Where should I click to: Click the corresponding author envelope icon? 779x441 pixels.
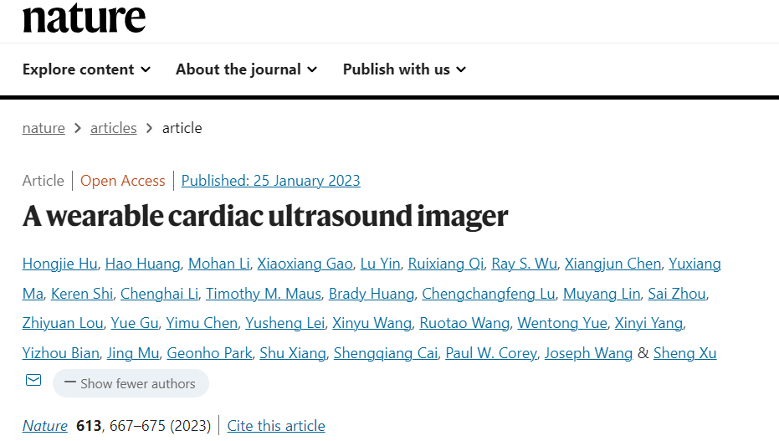point(33,381)
